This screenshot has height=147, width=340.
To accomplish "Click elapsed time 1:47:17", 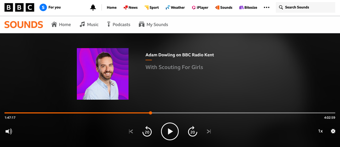I will [x=10, y=118].
